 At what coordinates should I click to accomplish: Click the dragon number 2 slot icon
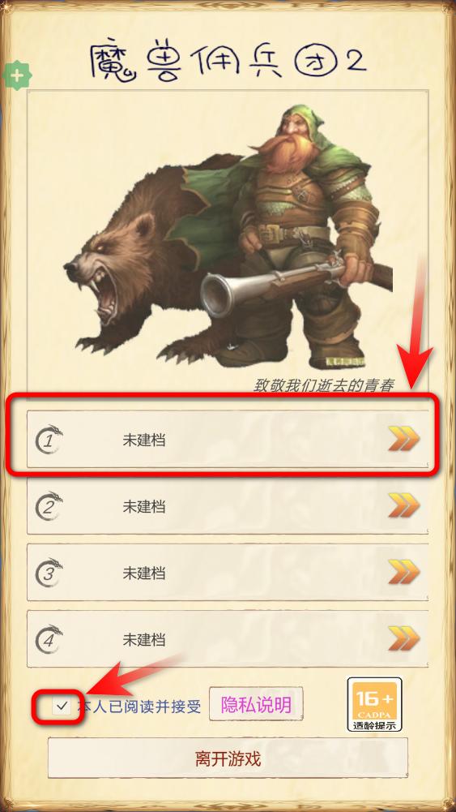49,506
